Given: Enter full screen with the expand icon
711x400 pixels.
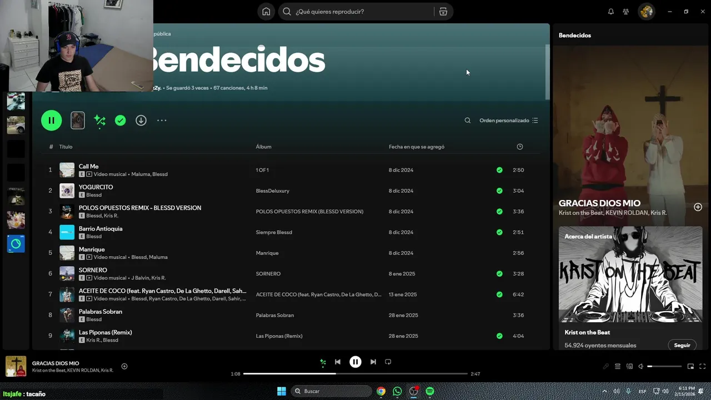Looking at the screenshot, I should point(702,366).
